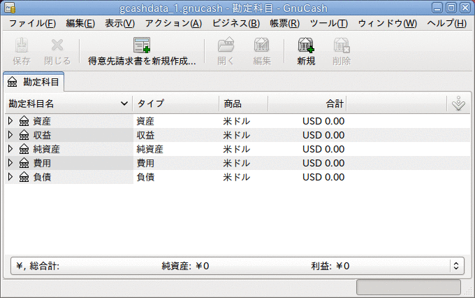Open the ウィンドウ(W) menu
The height and width of the screenshot is (298, 475).
coord(387,23)
